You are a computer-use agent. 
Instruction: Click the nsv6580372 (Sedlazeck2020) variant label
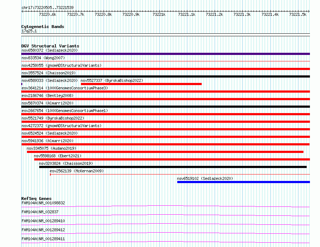coord(50,50)
